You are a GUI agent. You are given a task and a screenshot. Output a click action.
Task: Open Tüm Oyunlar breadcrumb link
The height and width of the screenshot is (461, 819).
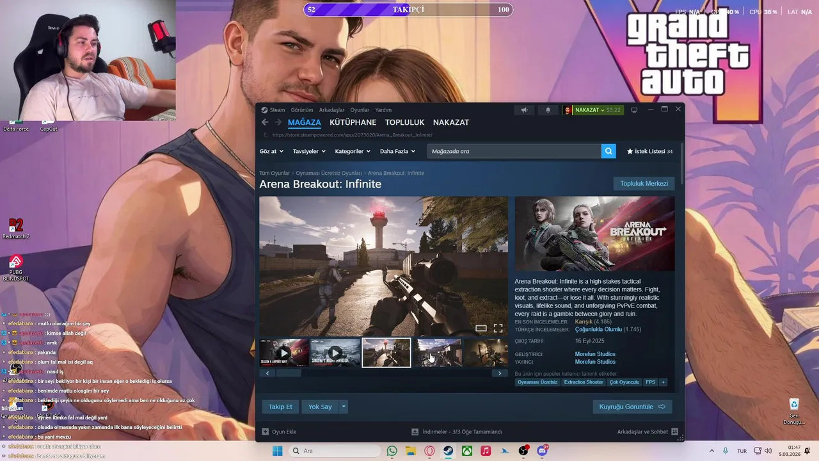pos(274,174)
